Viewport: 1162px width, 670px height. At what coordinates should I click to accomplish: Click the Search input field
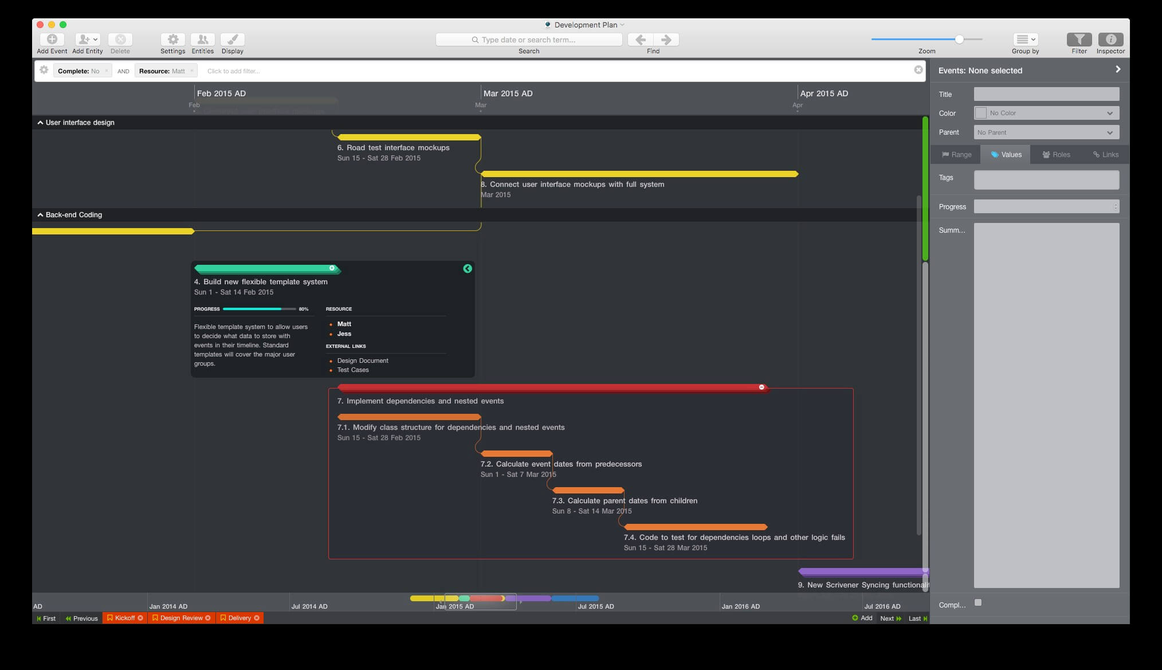point(530,39)
